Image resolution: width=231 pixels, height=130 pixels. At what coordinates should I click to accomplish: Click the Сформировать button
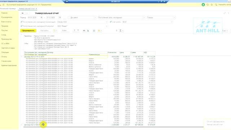(28, 31)
